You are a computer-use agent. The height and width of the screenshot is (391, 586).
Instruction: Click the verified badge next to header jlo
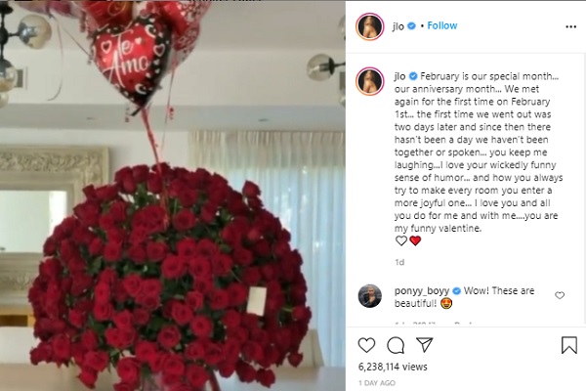[411, 25]
